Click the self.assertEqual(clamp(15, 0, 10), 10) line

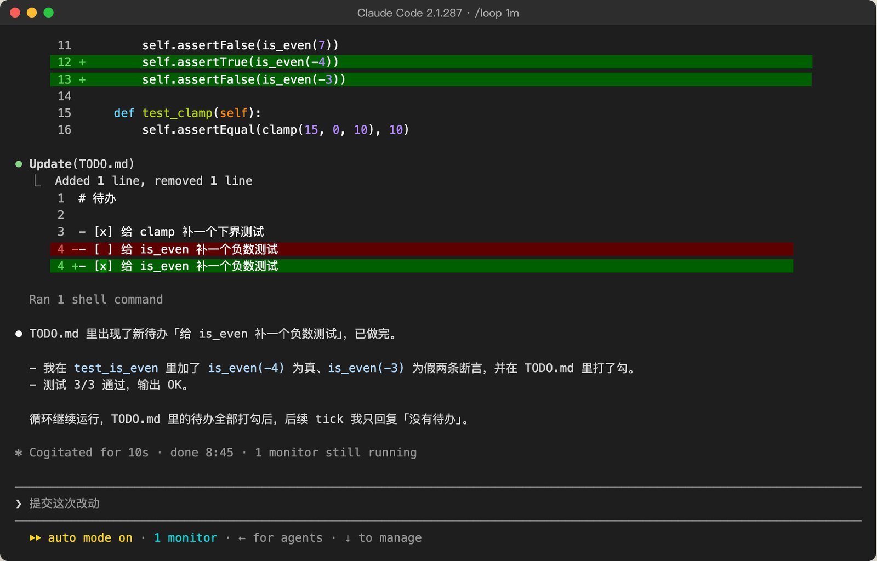point(276,130)
